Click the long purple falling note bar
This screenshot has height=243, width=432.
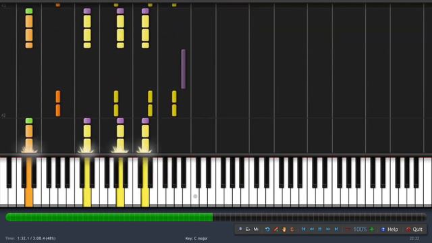point(184,69)
